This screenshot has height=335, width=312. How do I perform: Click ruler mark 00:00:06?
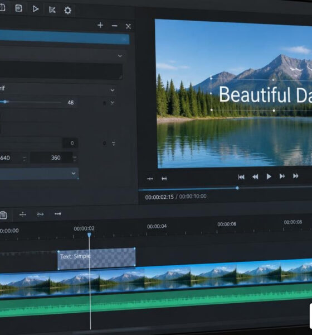pyautogui.click(x=227, y=224)
